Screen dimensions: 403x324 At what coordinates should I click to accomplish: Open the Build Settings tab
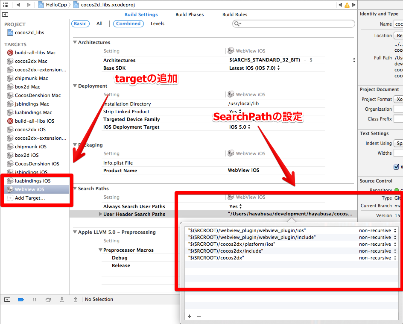(141, 15)
